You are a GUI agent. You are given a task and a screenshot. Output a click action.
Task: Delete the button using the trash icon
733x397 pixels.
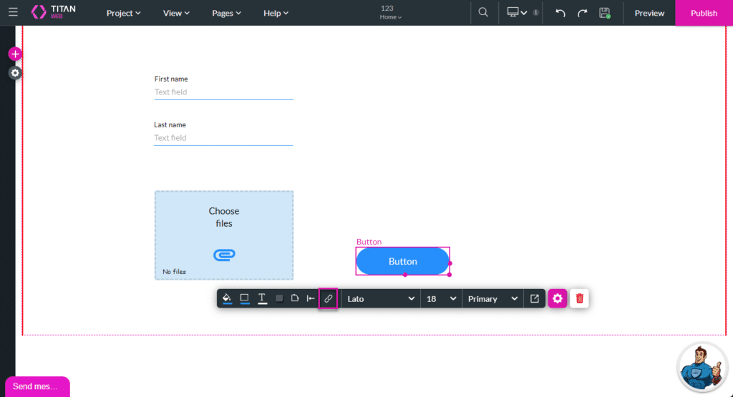click(579, 298)
